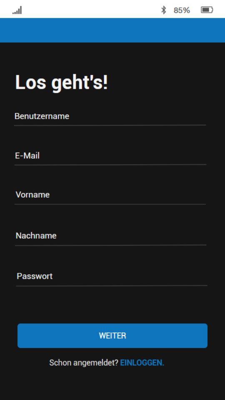The image size is (225, 400).
Task: Activate the Vorname text field
Action: [110, 195]
